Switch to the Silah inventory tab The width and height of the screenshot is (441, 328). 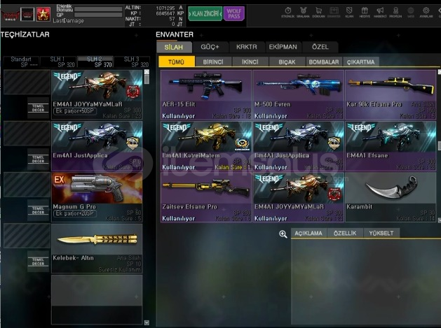click(174, 47)
